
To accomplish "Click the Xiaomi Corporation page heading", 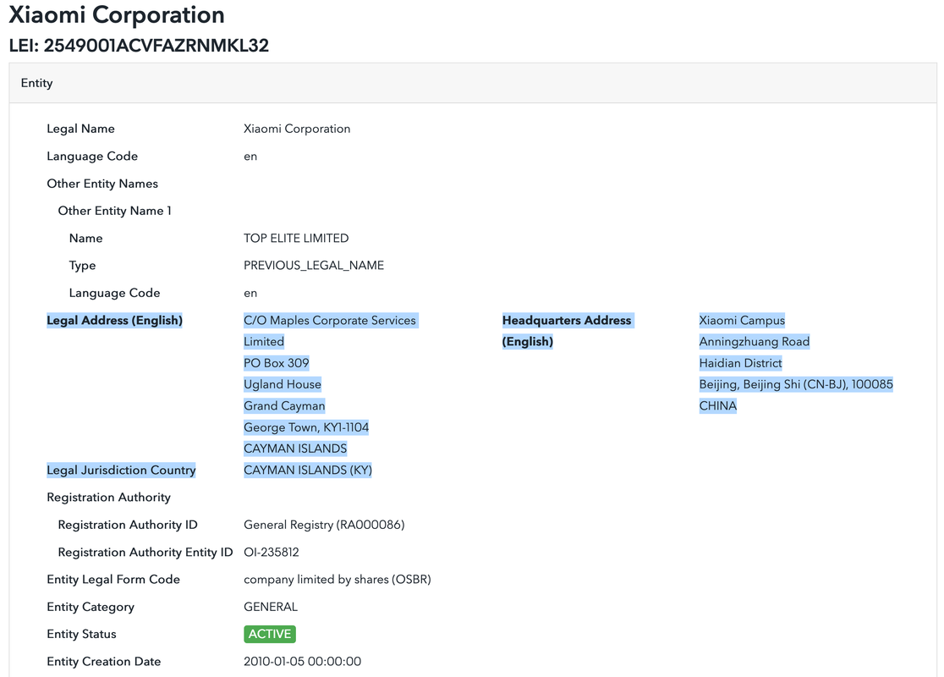I will (x=117, y=14).
